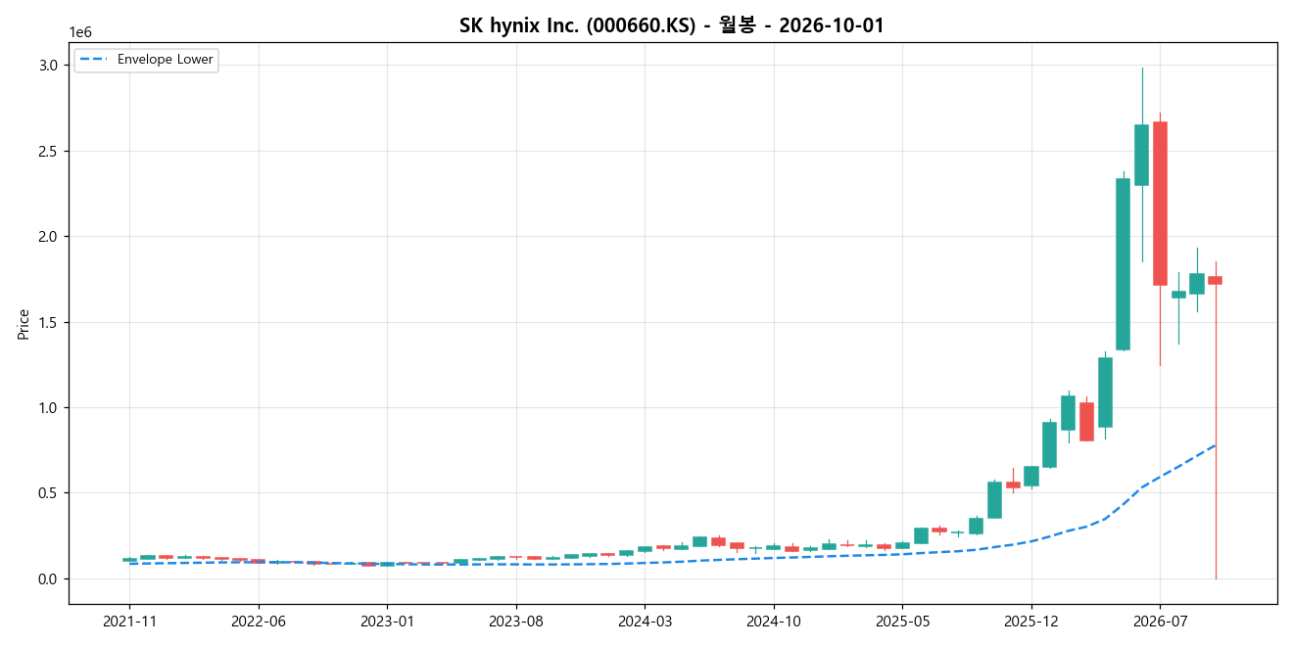Click the Envelope Lower legend entry
The image size is (1293, 646).
147,60
